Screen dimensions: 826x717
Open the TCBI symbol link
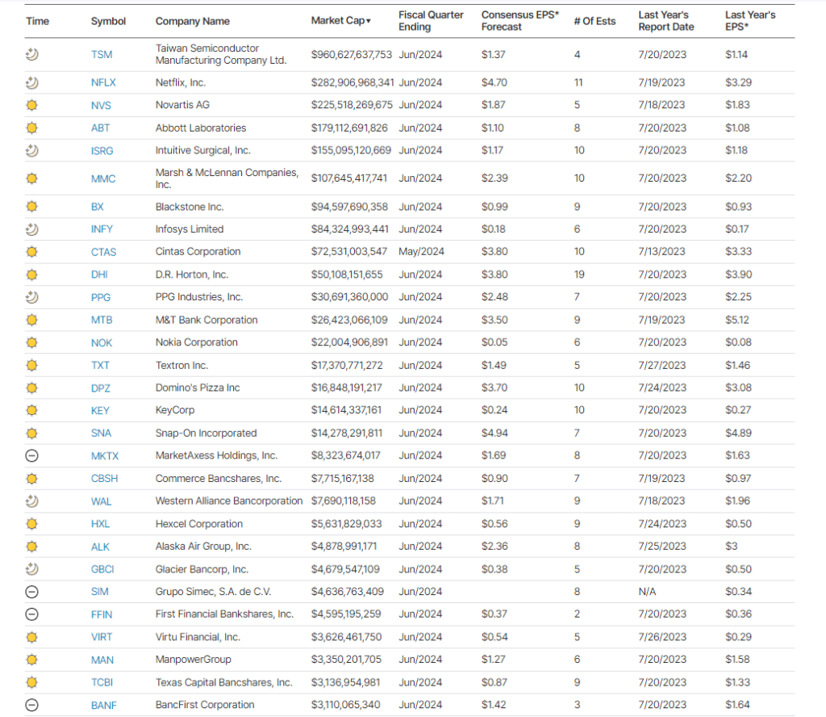tap(102, 683)
